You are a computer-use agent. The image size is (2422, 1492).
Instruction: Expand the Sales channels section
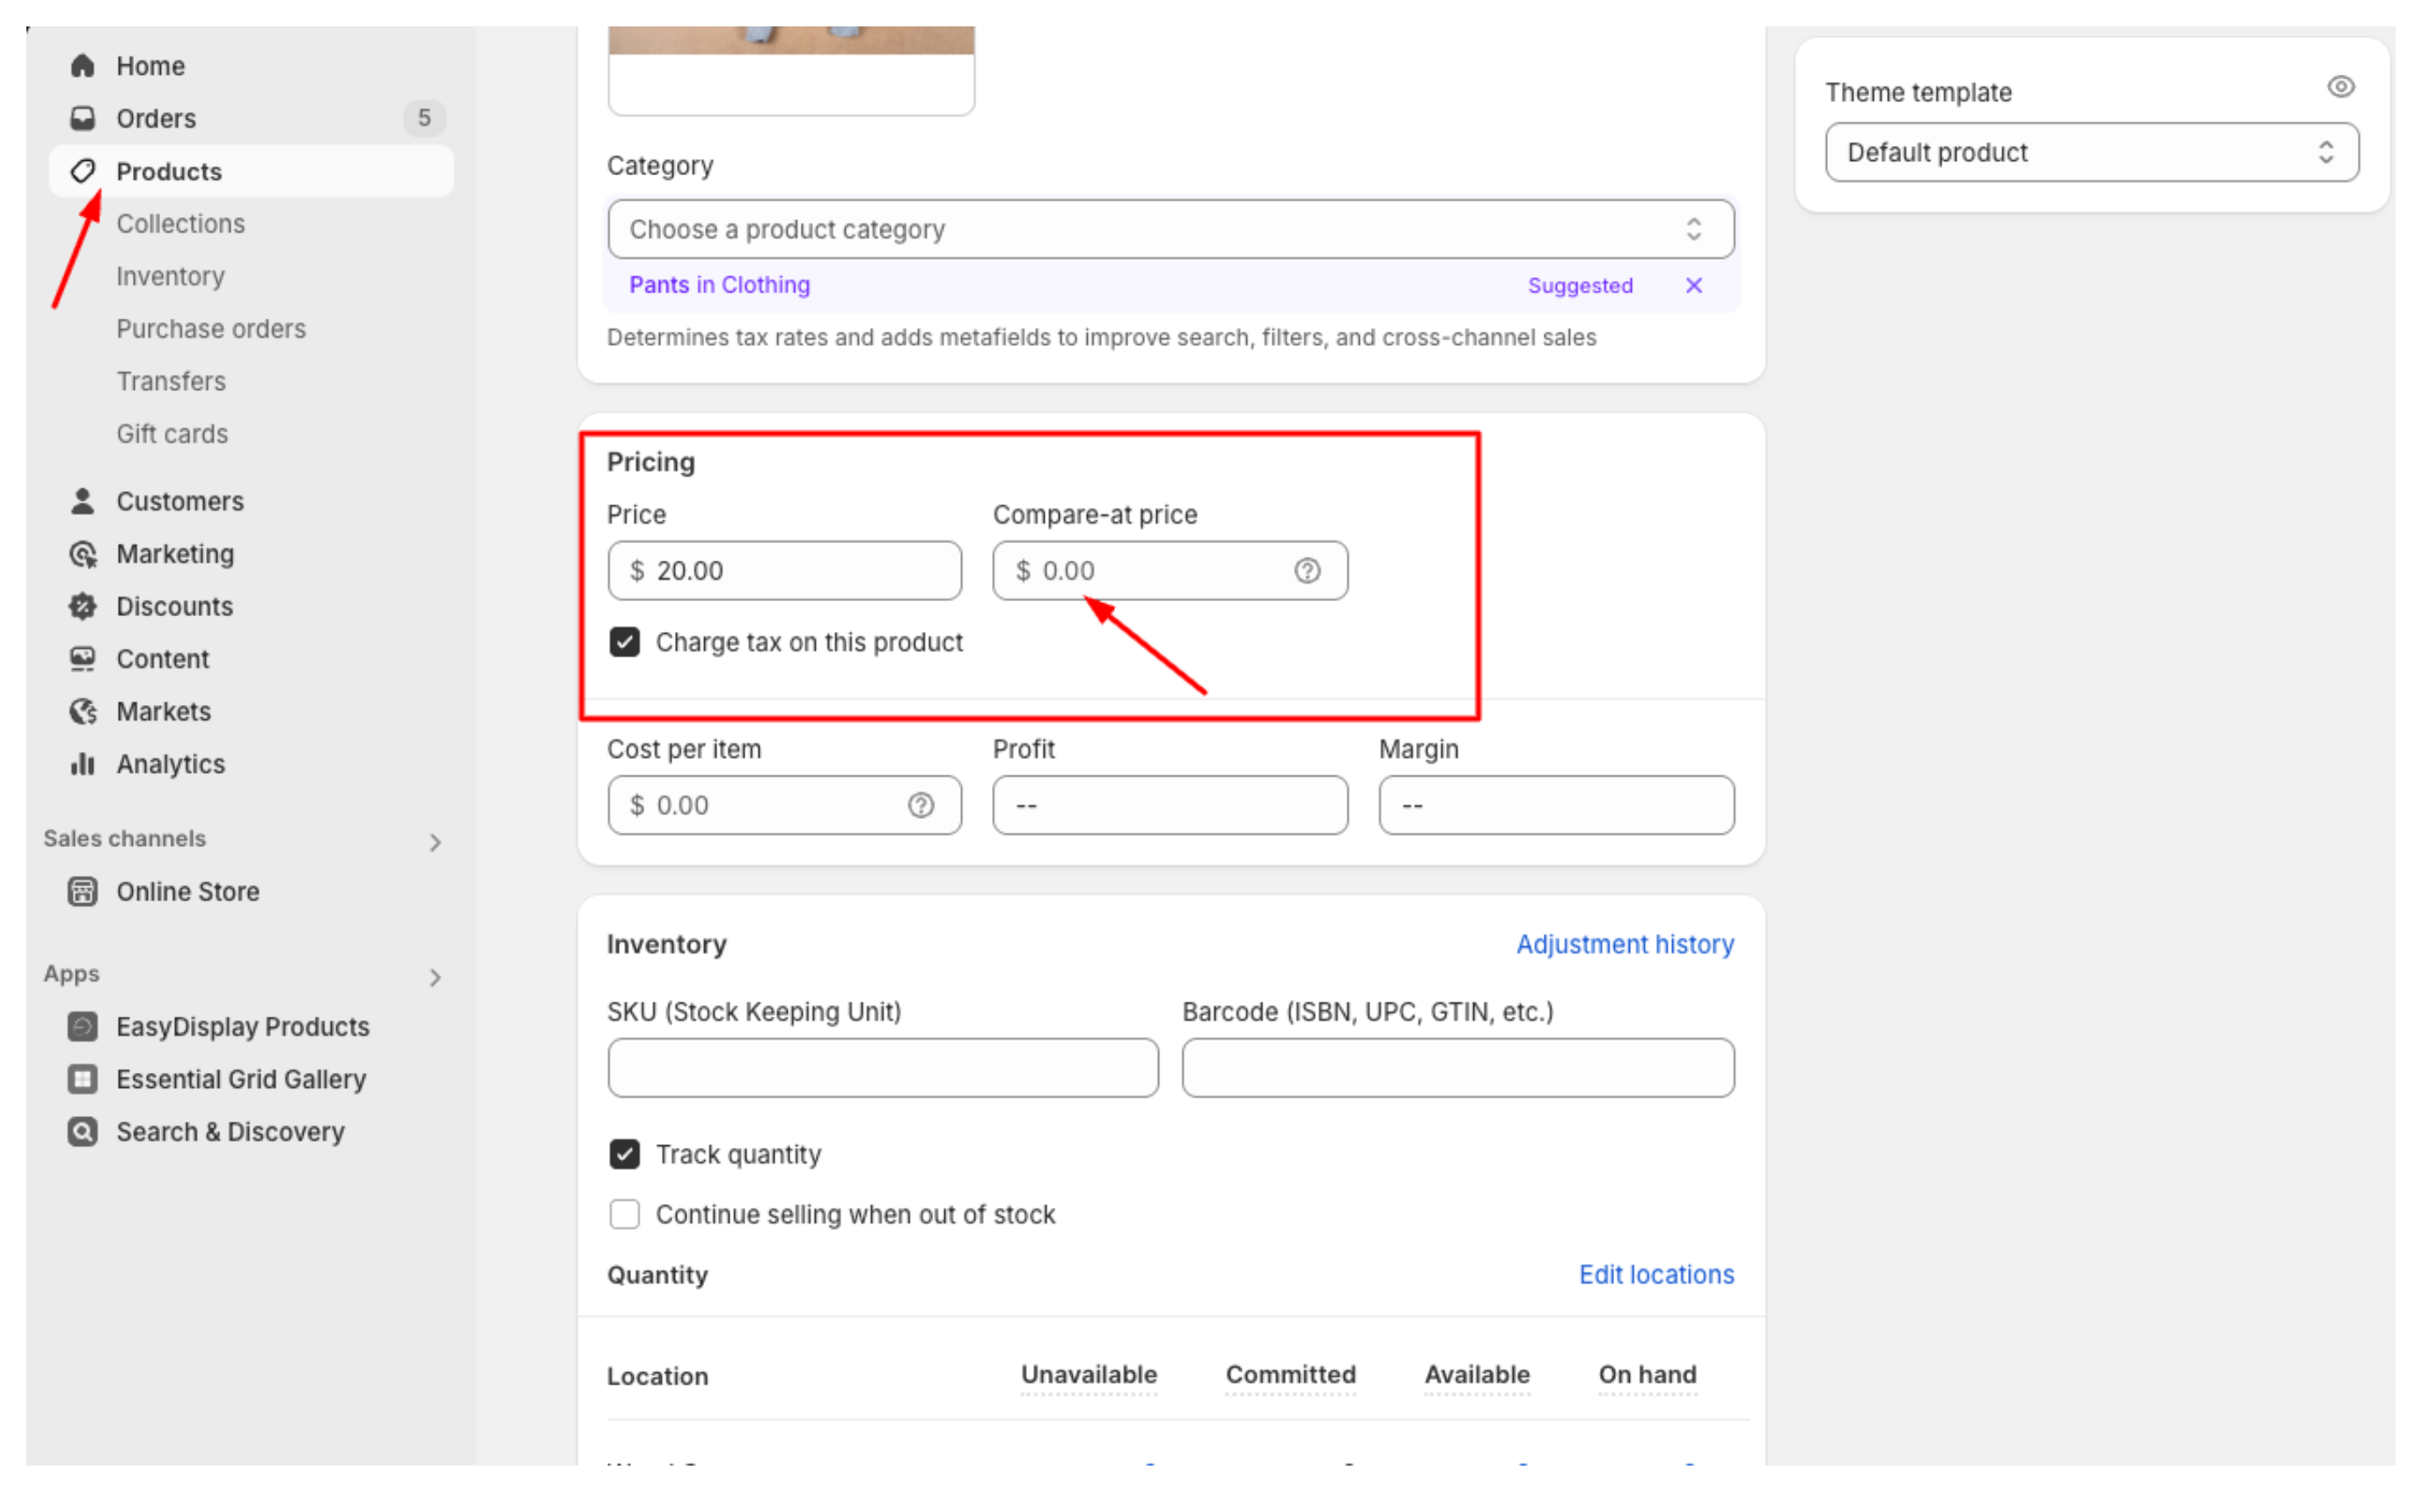[x=435, y=842]
